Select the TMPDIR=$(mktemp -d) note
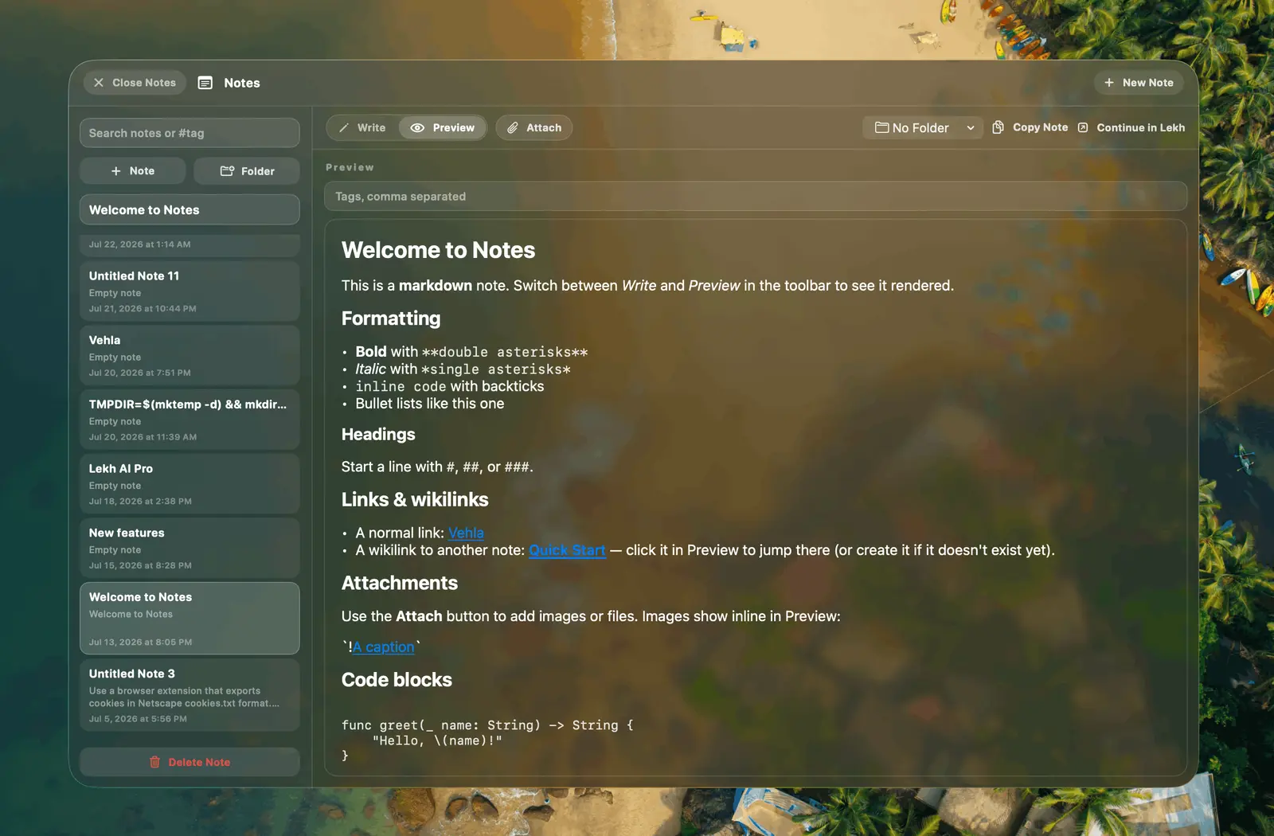 click(190, 420)
